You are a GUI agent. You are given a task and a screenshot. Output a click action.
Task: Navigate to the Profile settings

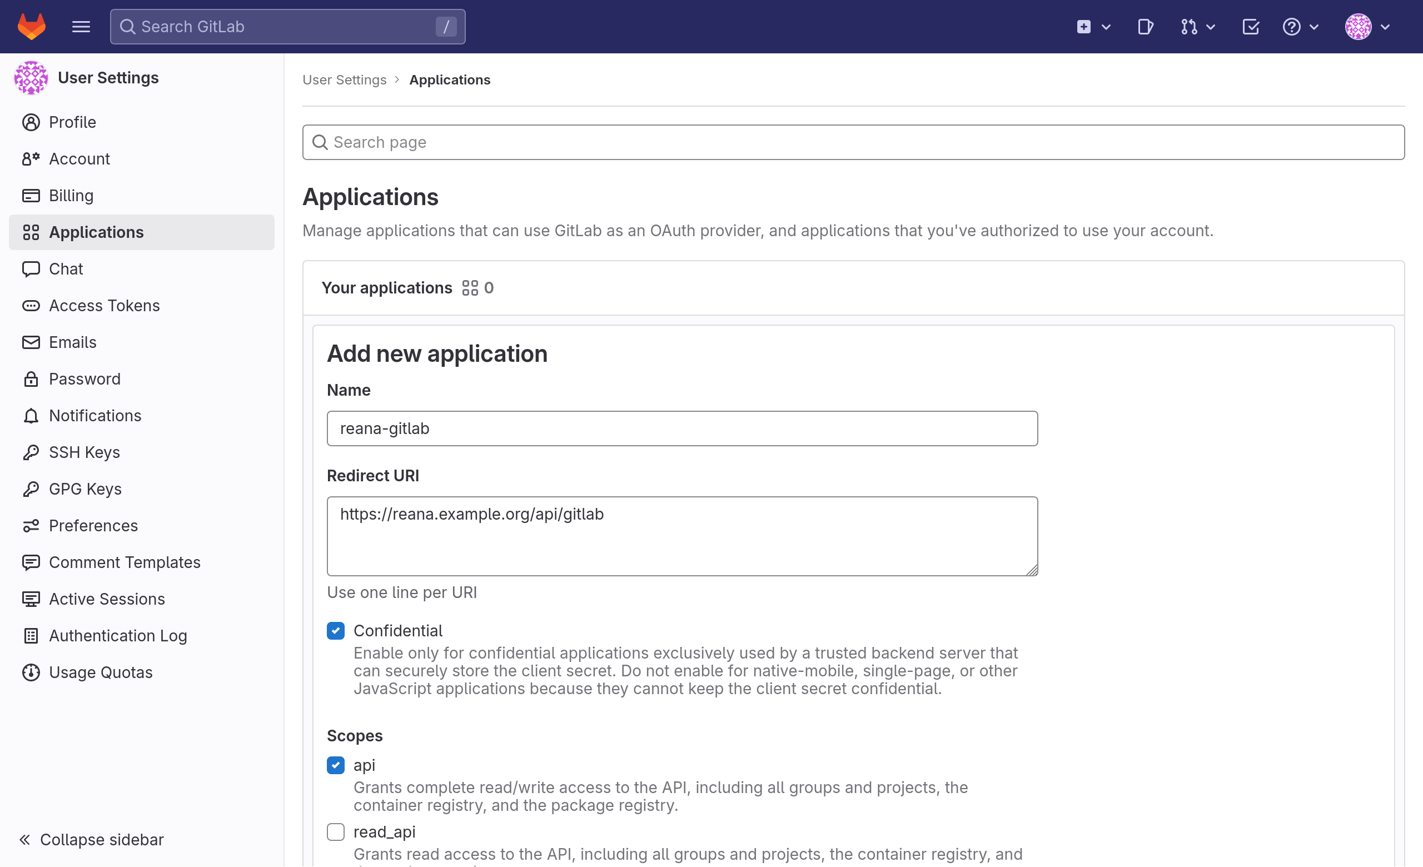tap(72, 122)
